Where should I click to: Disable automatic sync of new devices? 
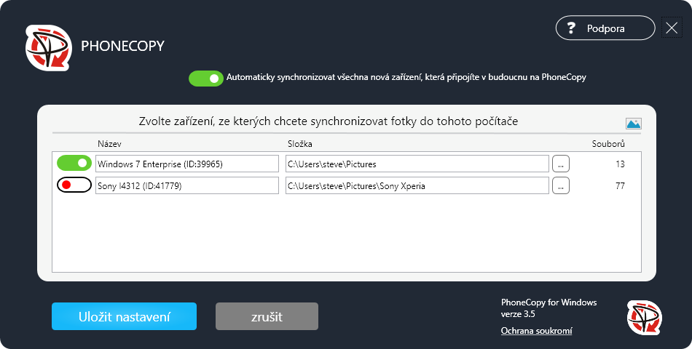(205, 78)
